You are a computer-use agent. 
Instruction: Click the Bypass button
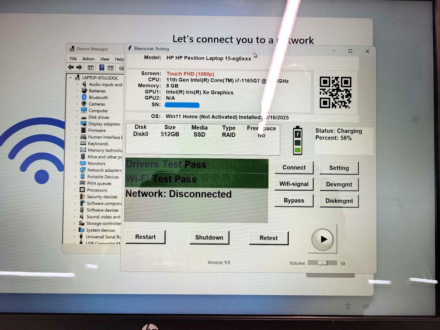(x=294, y=200)
